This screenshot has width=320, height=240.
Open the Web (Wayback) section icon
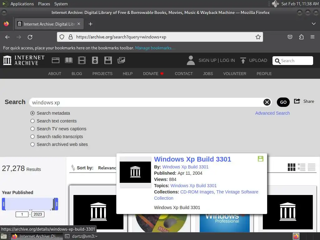56,60
